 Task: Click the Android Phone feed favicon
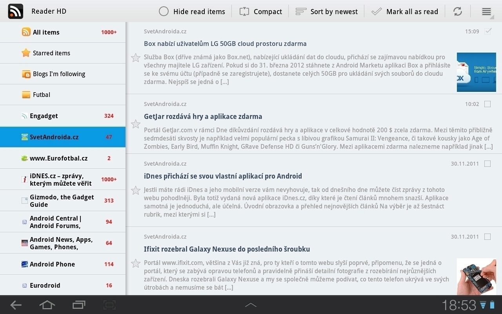point(24,264)
